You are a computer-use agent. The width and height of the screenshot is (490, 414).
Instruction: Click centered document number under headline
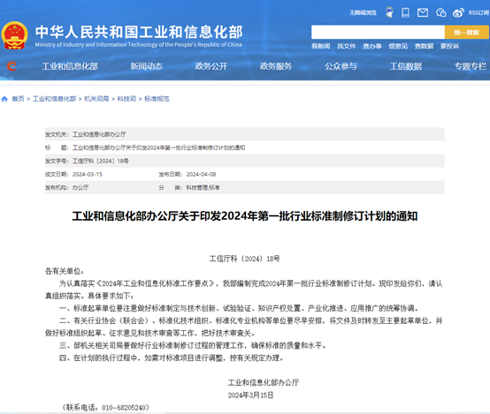245,259
